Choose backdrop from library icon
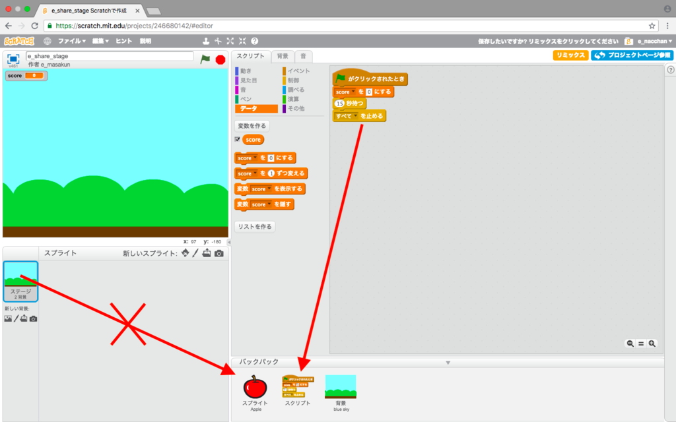This screenshot has width=676, height=422. point(8,318)
